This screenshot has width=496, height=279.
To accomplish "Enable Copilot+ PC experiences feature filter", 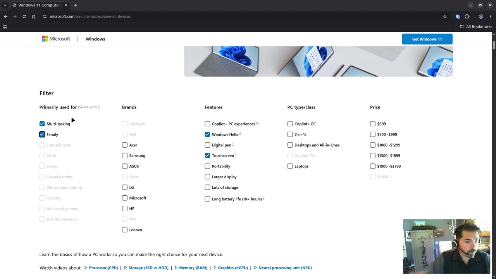I will coord(207,124).
